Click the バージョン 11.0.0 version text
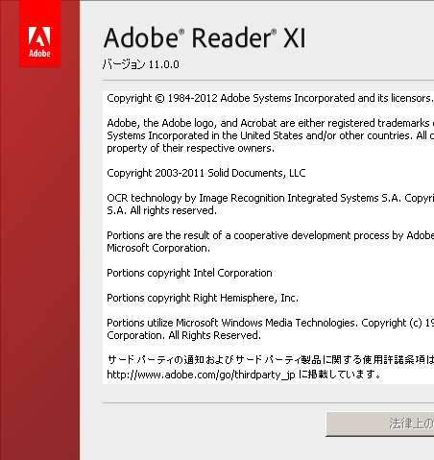Screen dimensions: 434x460 click(141, 64)
